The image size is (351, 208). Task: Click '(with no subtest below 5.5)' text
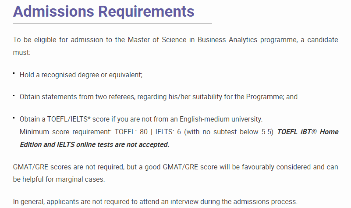coord(229,132)
